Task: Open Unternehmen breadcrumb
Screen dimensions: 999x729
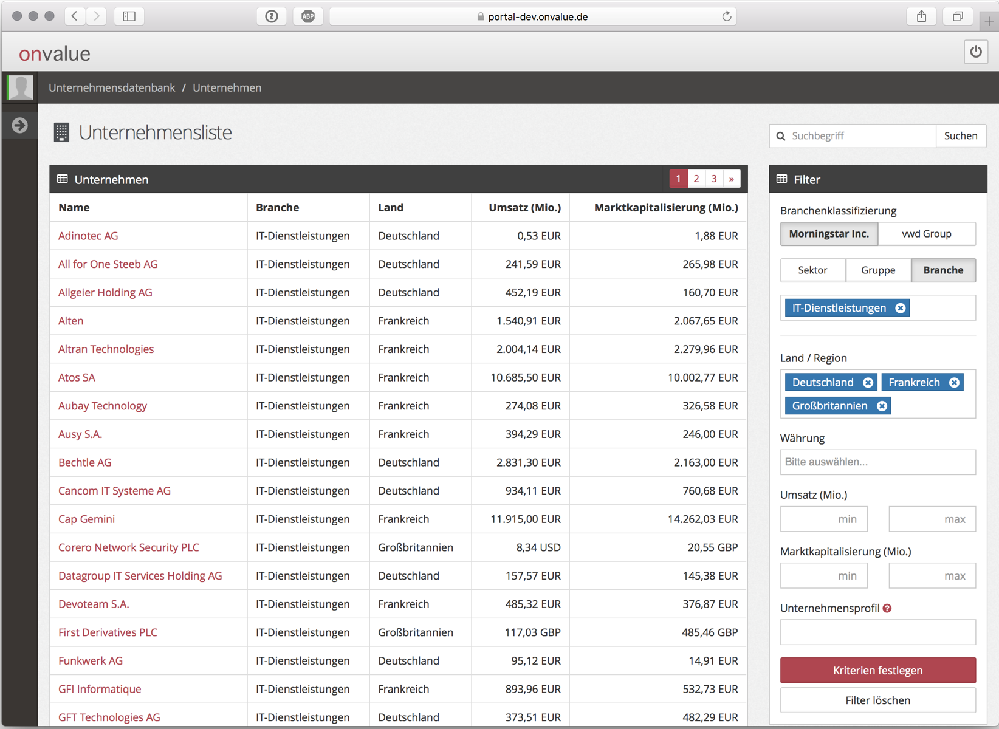Action: point(227,87)
